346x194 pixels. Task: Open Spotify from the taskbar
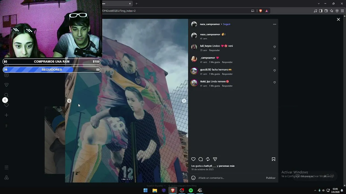191,190
